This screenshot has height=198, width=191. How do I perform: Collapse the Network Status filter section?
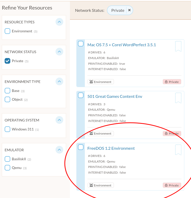59,52
